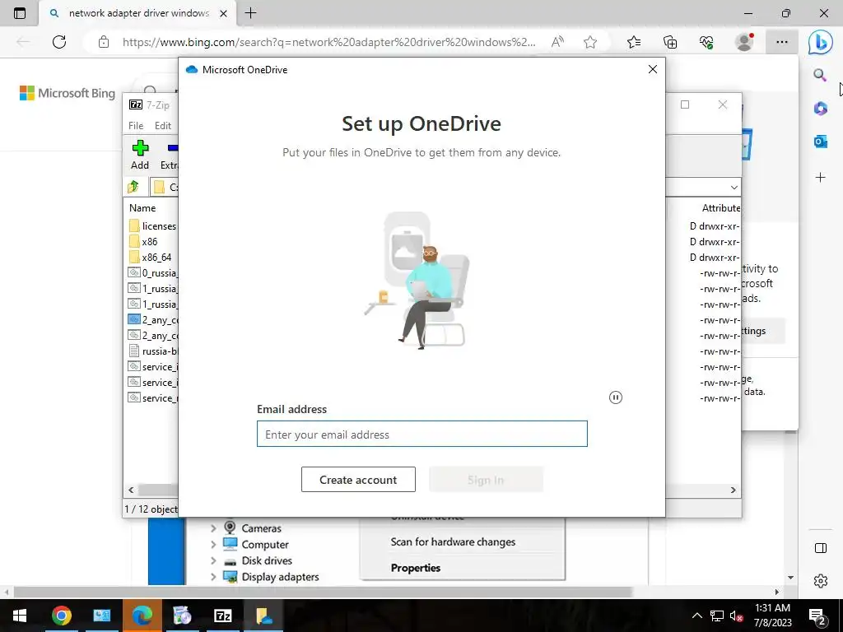Image resolution: width=843 pixels, height=632 pixels.
Task: Select the x86 folder in 7-Zip
Action: pos(143,241)
